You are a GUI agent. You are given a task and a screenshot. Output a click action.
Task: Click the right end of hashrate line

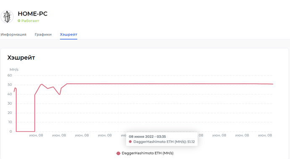point(273,84)
